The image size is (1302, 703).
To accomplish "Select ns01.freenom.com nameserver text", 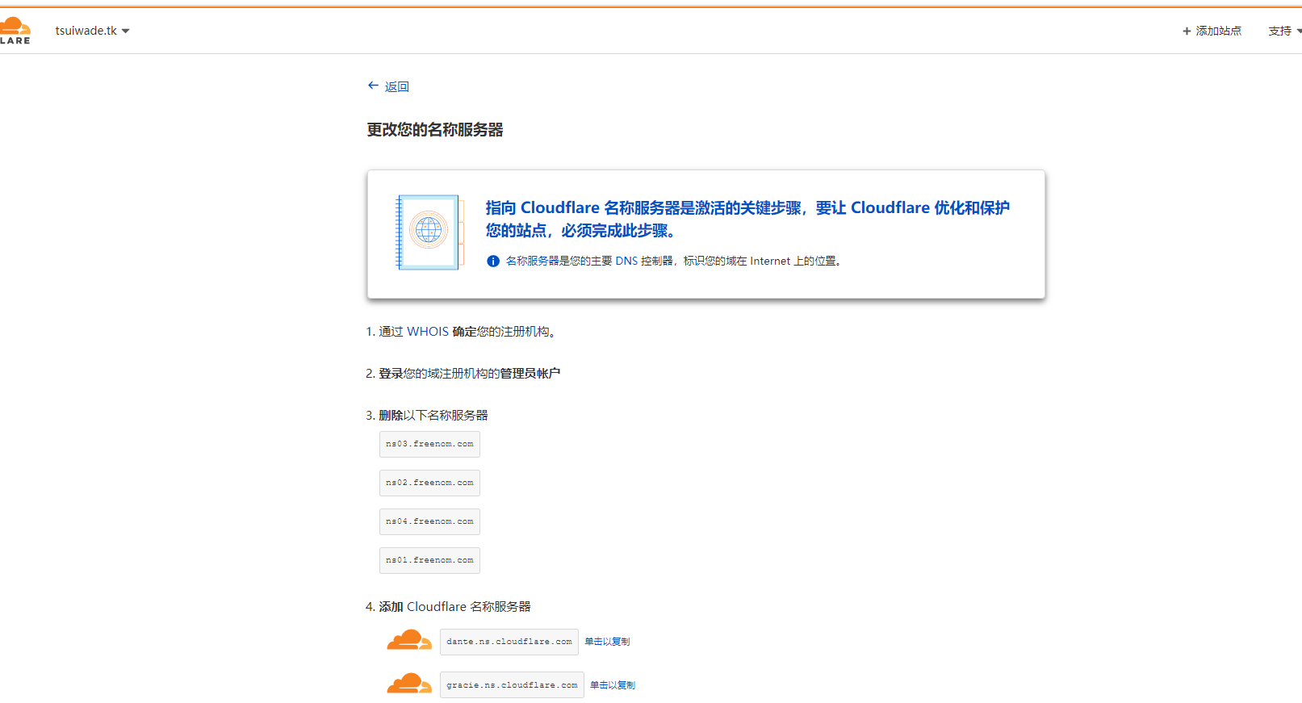I will tap(429, 560).
